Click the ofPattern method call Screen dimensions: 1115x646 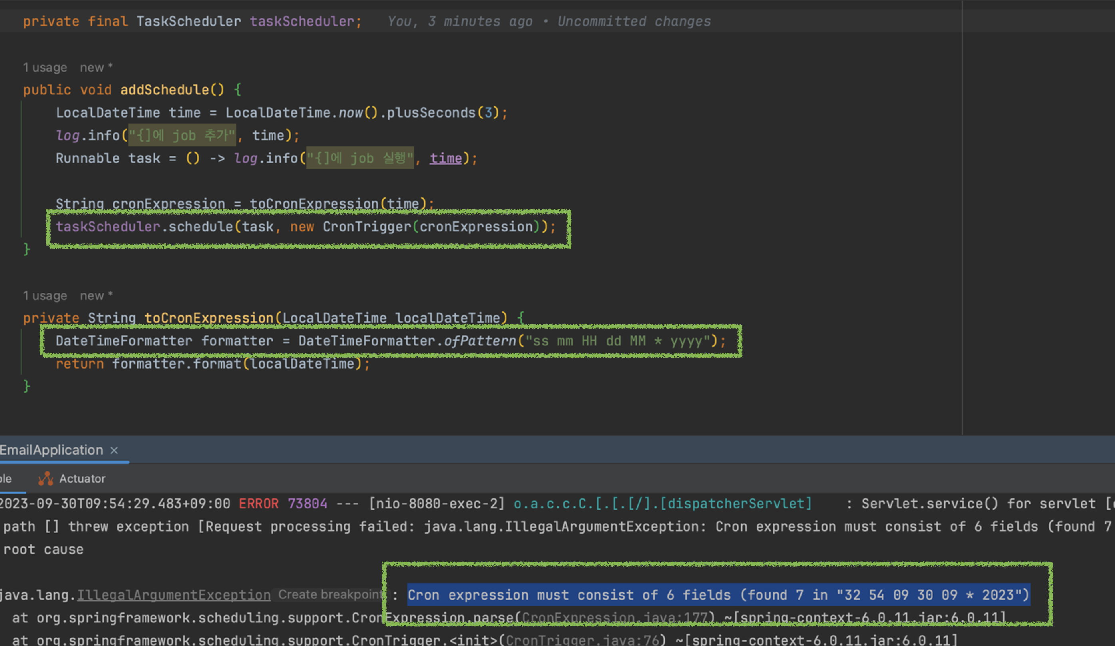[480, 341]
